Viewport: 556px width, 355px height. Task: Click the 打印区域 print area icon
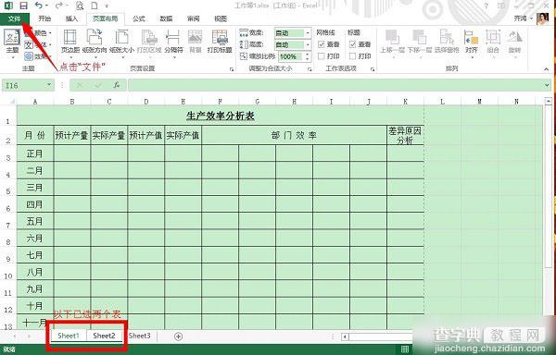click(149, 43)
